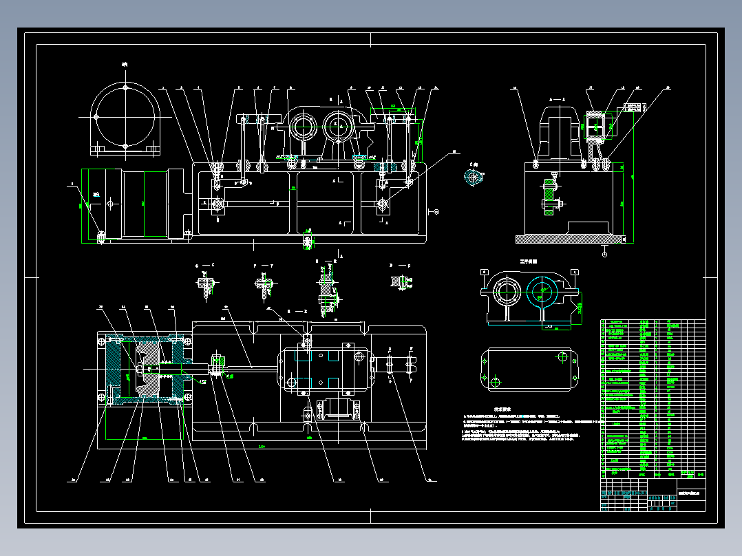Select the technical requirements note paragraph

(x=532, y=428)
